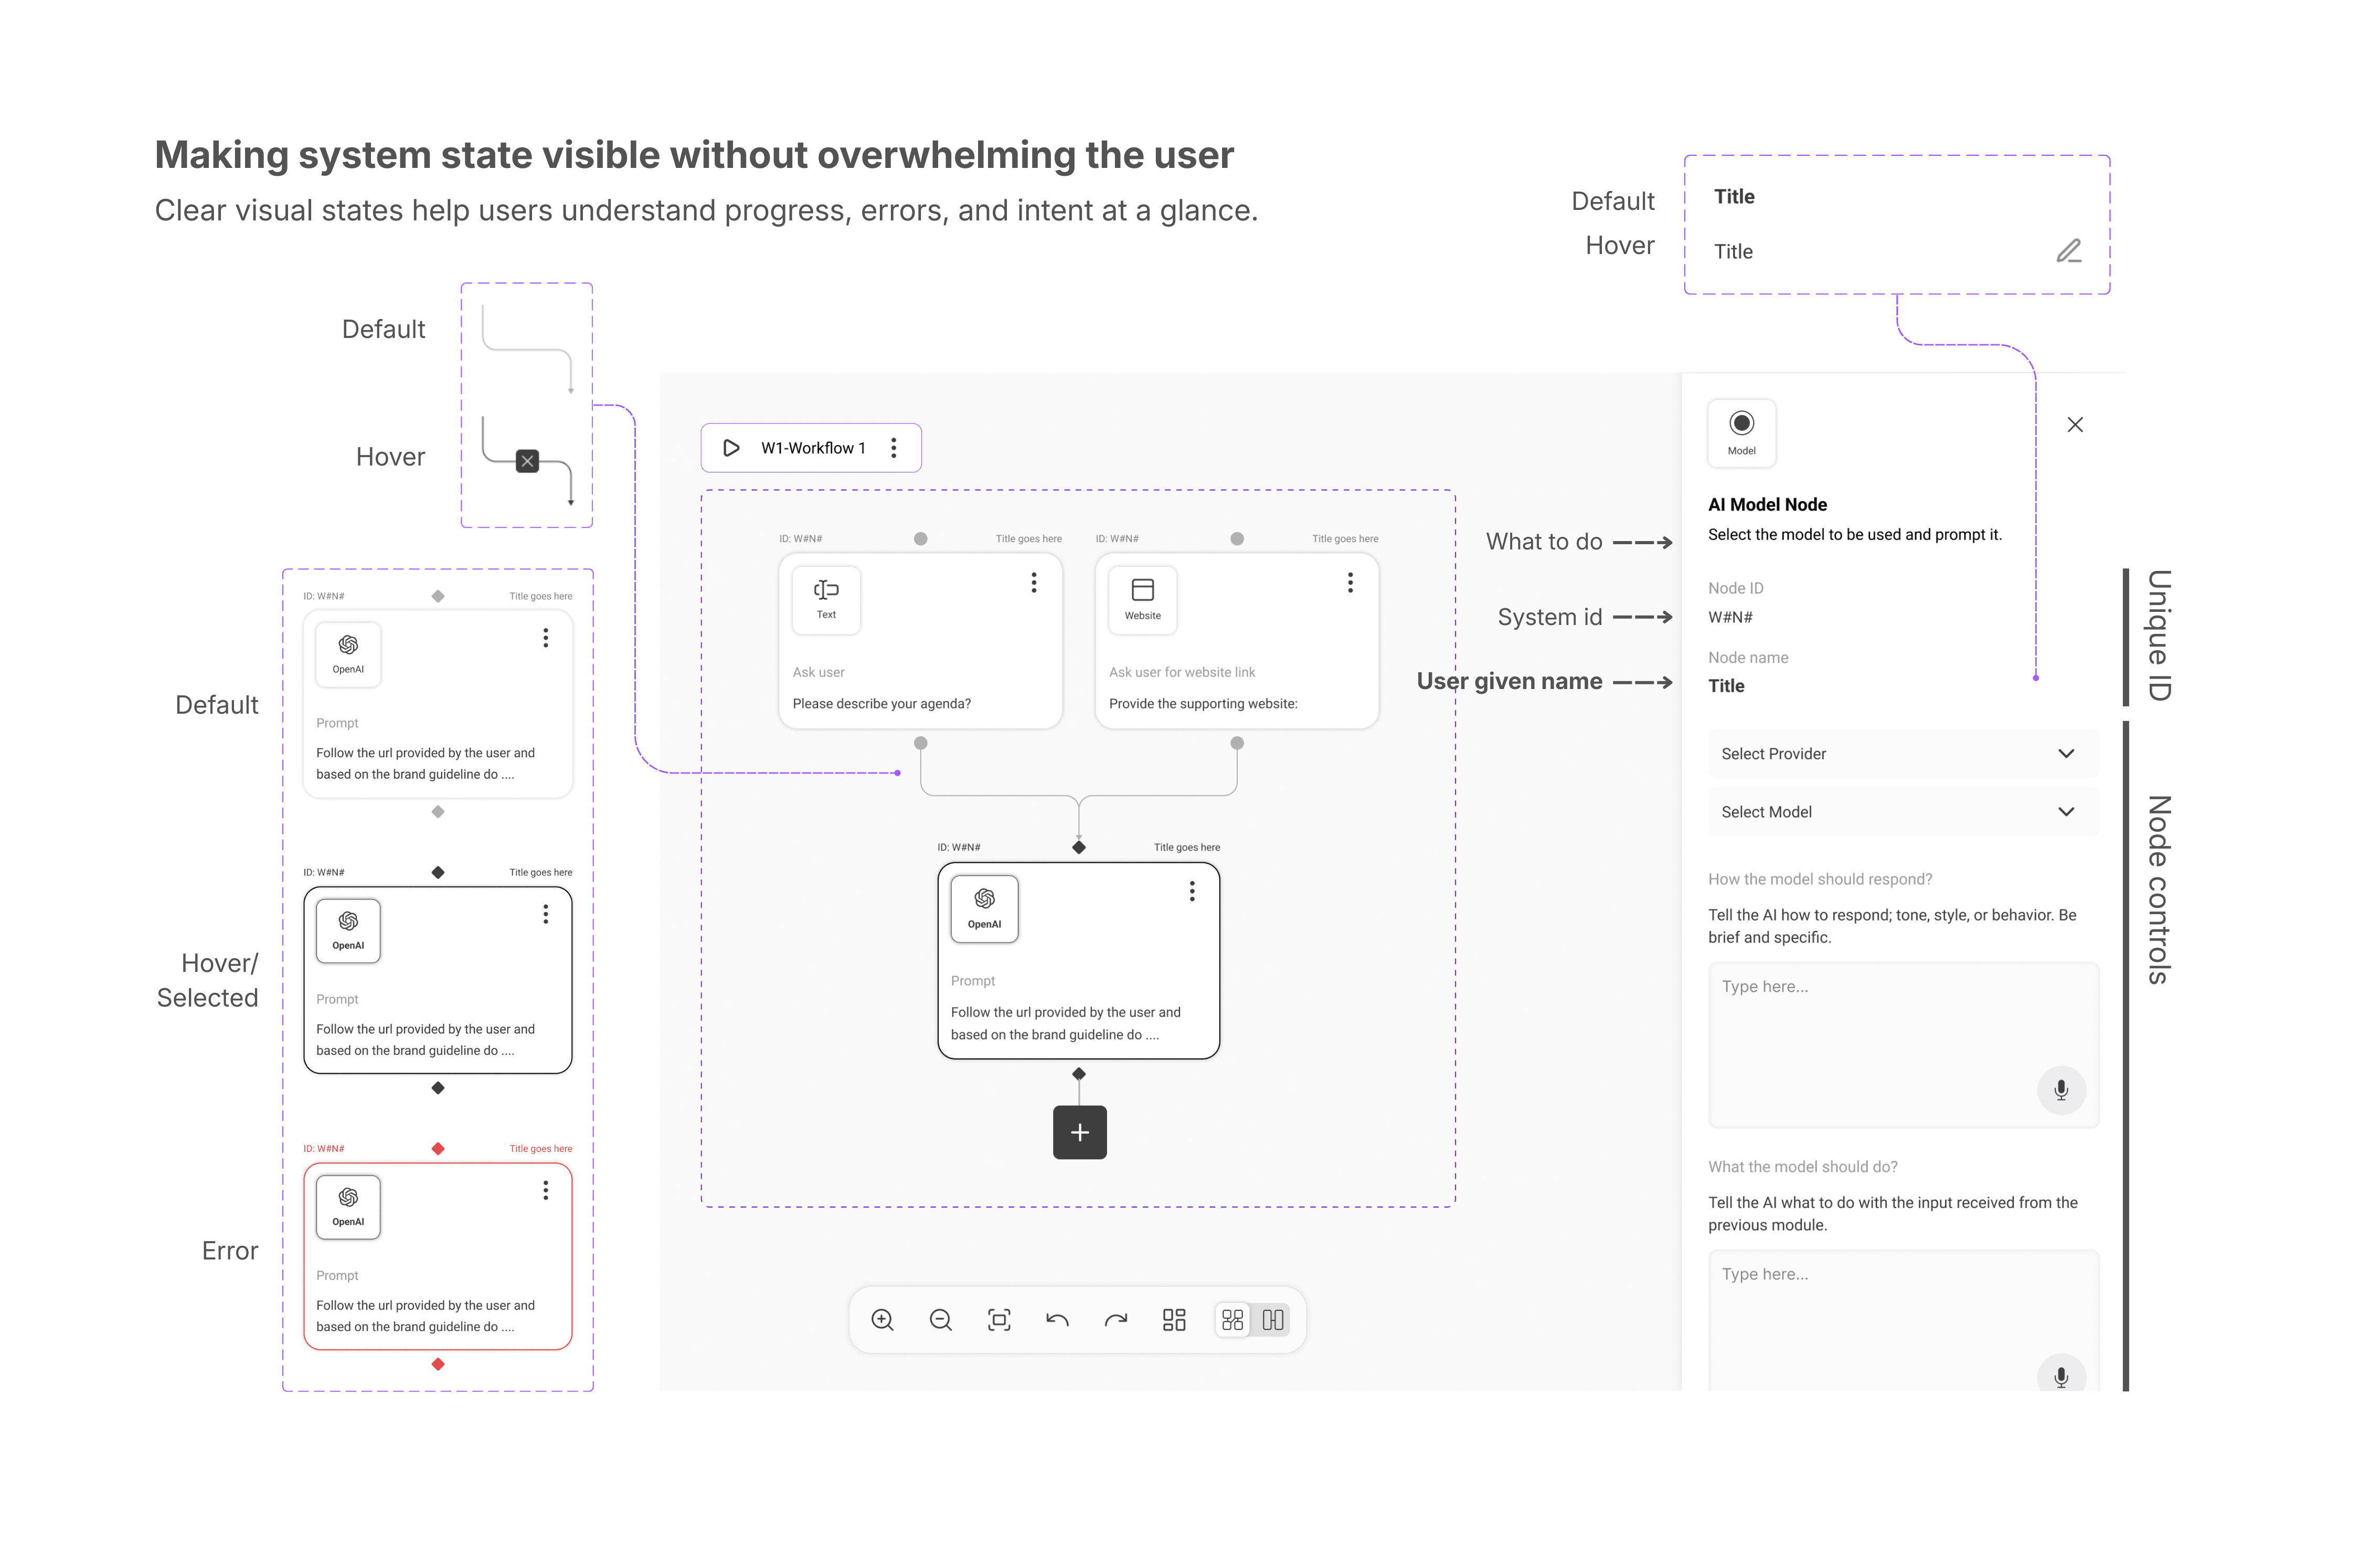Image resolution: width=2380 pixels, height=1546 pixels.
Task: Click the zoom in magnifier icon
Action: pos(882,1320)
